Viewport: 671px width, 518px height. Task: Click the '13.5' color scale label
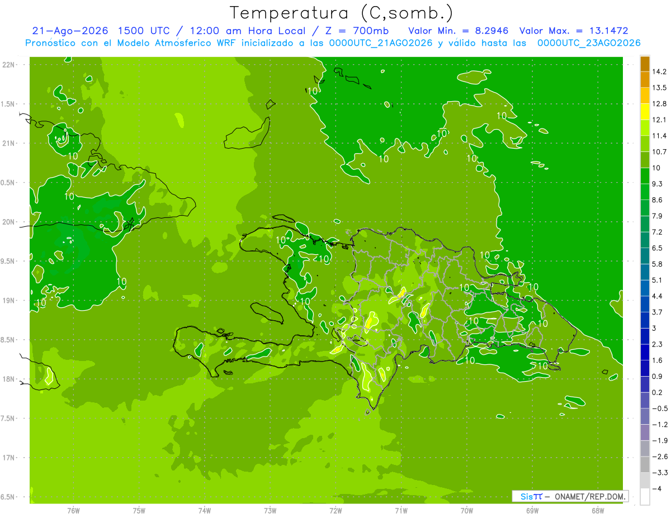point(659,88)
